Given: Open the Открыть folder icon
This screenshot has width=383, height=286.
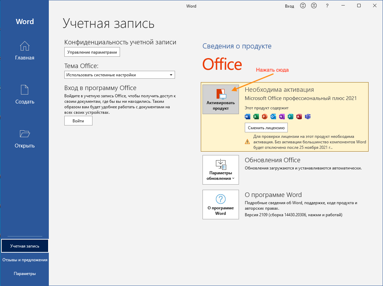Looking at the screenshot, I should pos(25,134).
